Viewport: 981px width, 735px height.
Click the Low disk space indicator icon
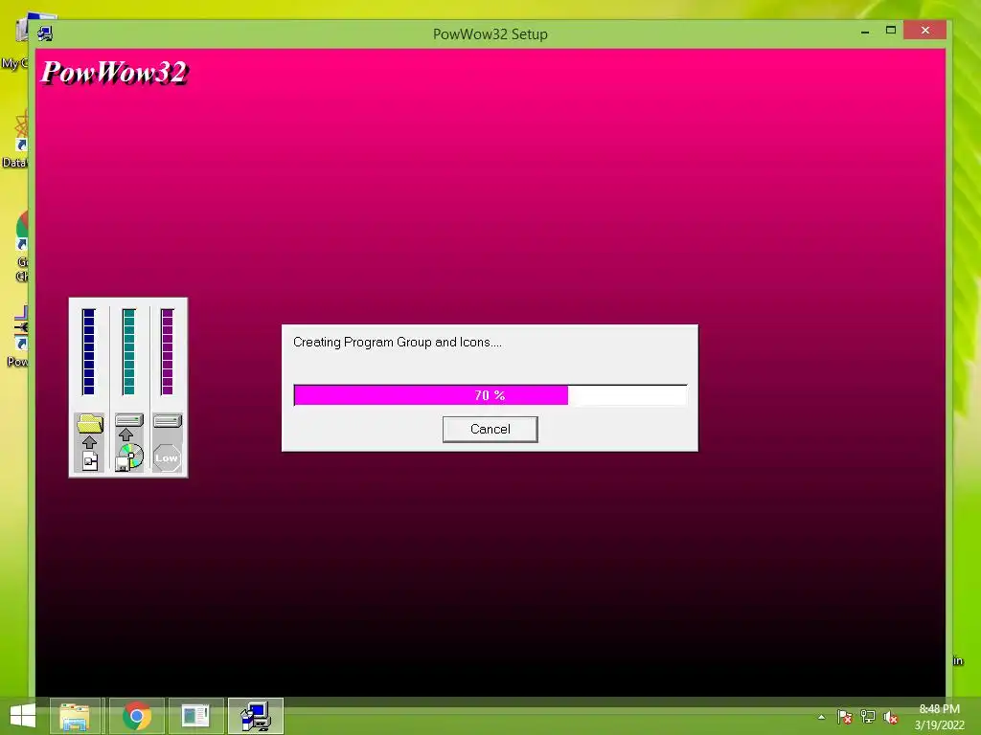pyautogui.click(x=167, y=457)
